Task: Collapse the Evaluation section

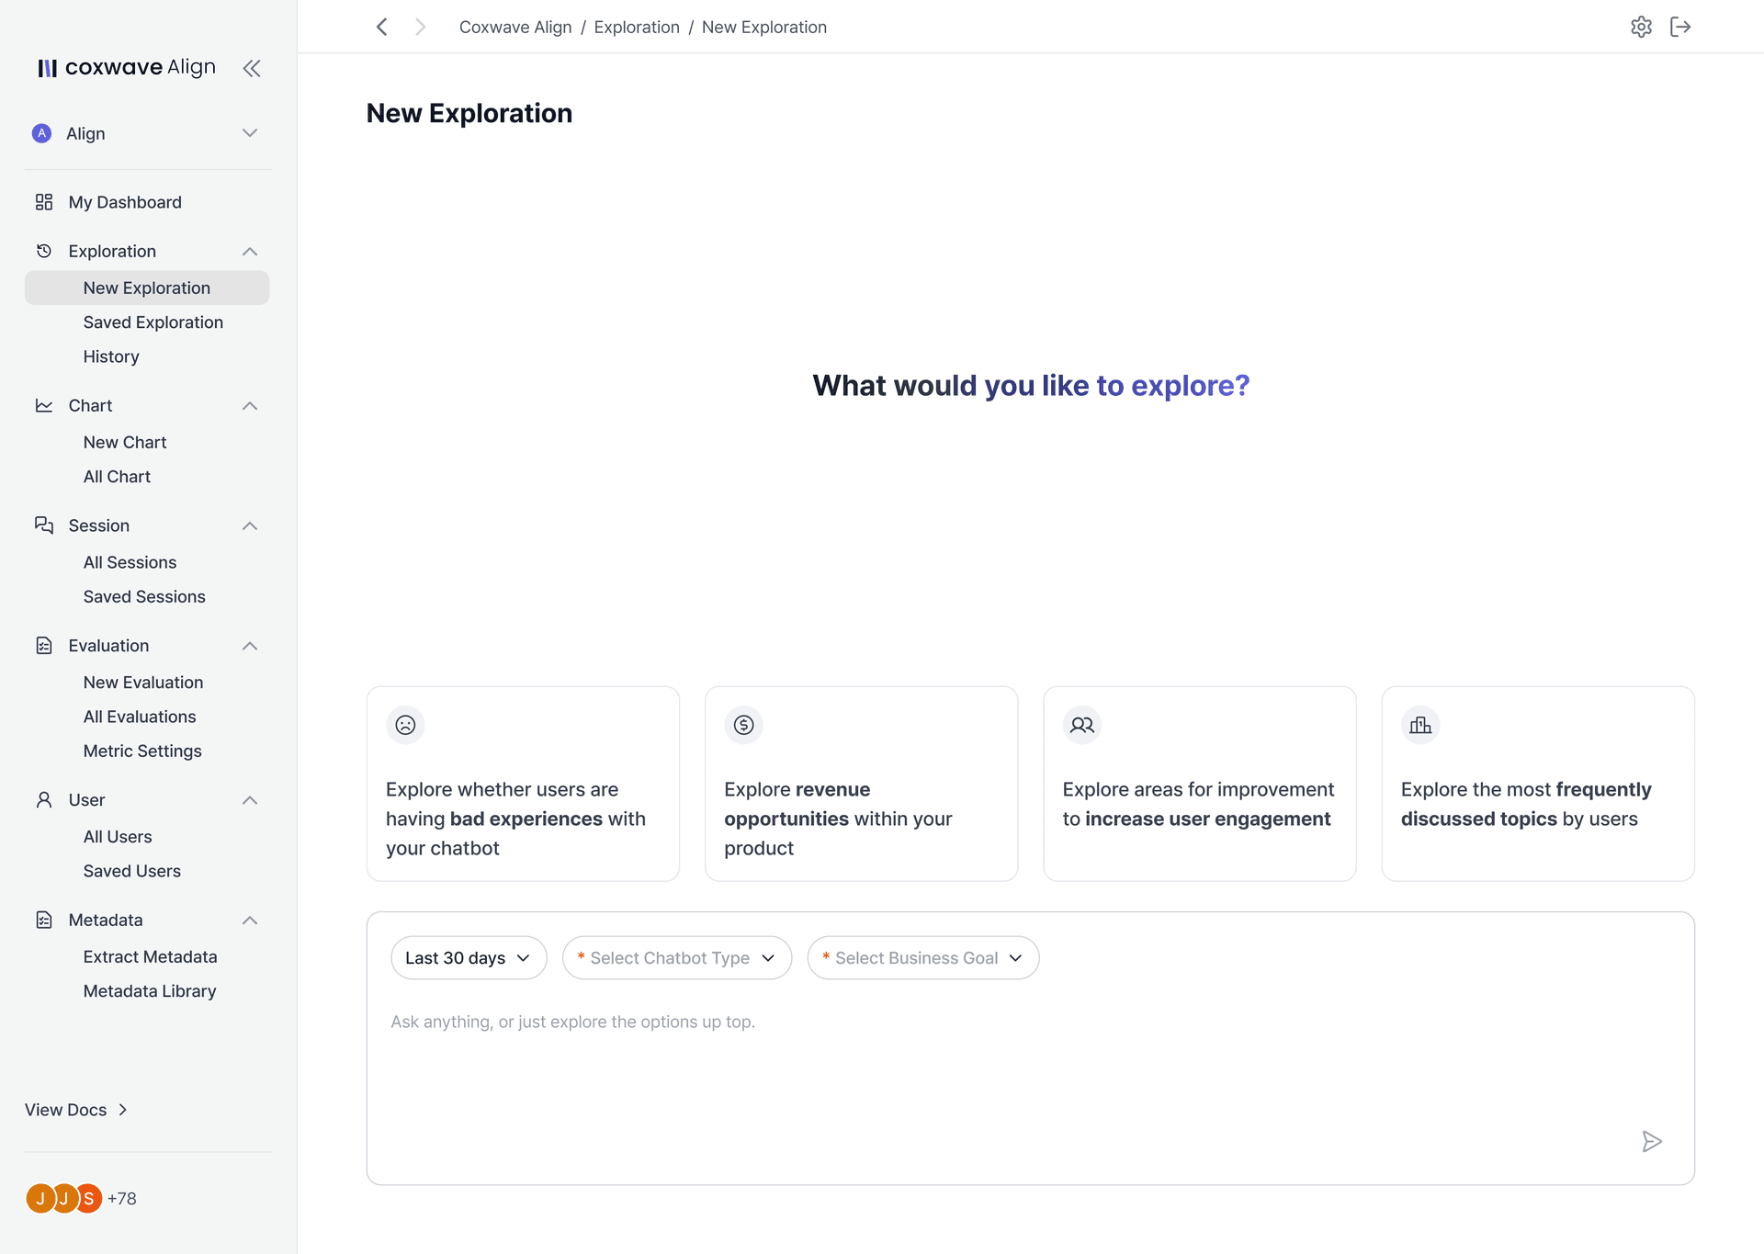Action: [x=249, y=646]
